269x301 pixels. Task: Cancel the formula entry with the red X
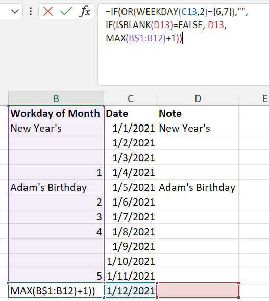tap(48, 11)
